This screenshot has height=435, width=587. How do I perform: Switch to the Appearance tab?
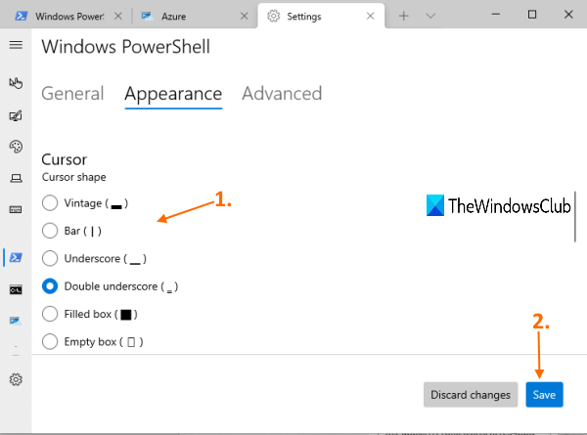(173, 94)
